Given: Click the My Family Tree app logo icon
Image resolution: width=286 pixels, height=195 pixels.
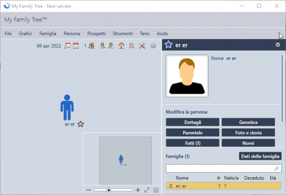Looking at the screenshot, I should [7, 6].
